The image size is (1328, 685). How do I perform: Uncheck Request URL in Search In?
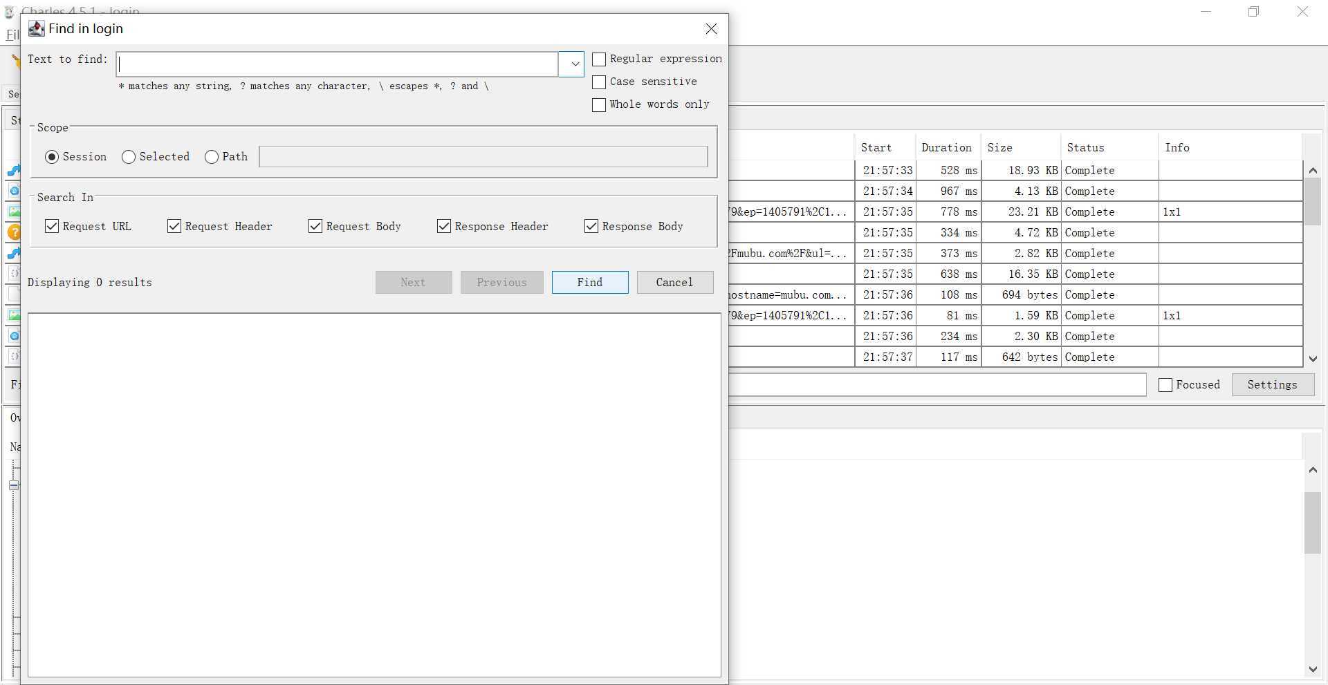[x=52, y=226]
